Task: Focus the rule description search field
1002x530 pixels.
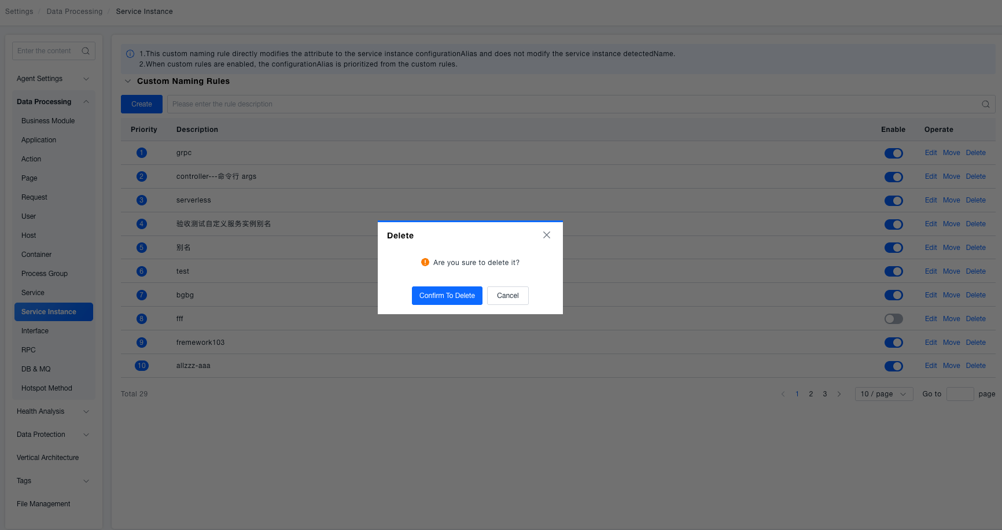Action: pyautogui.click(x=581, y=104)
